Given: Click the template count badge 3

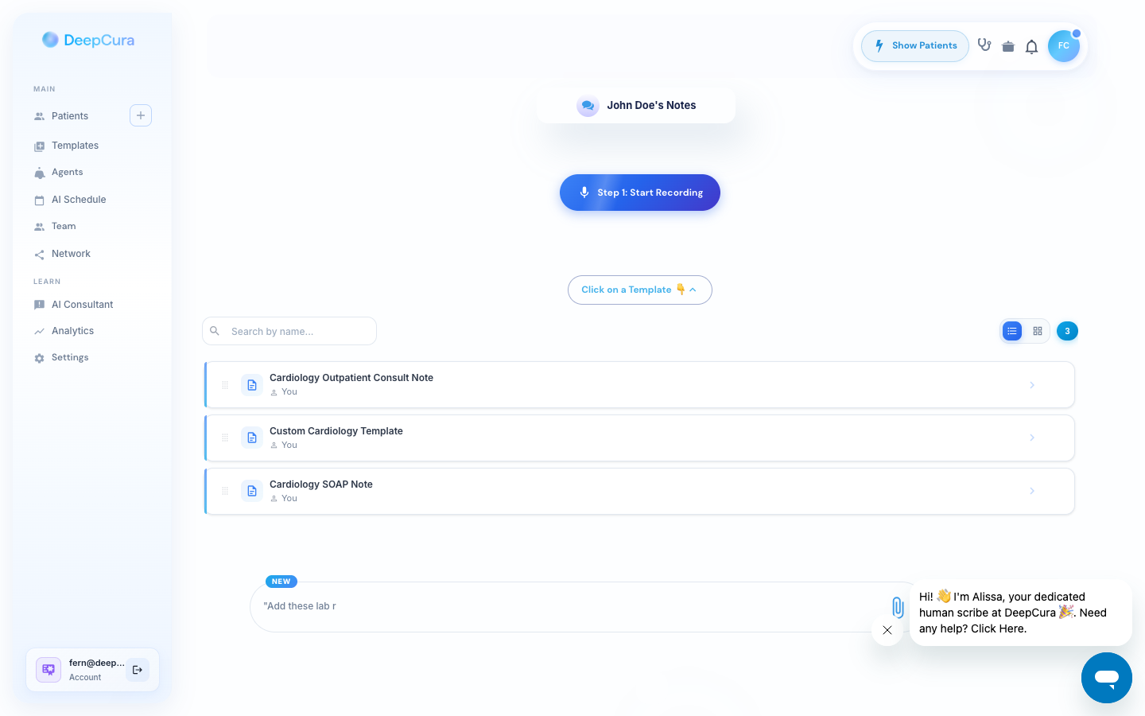Looking at the screenshot, I should (x=1067, y=331).
